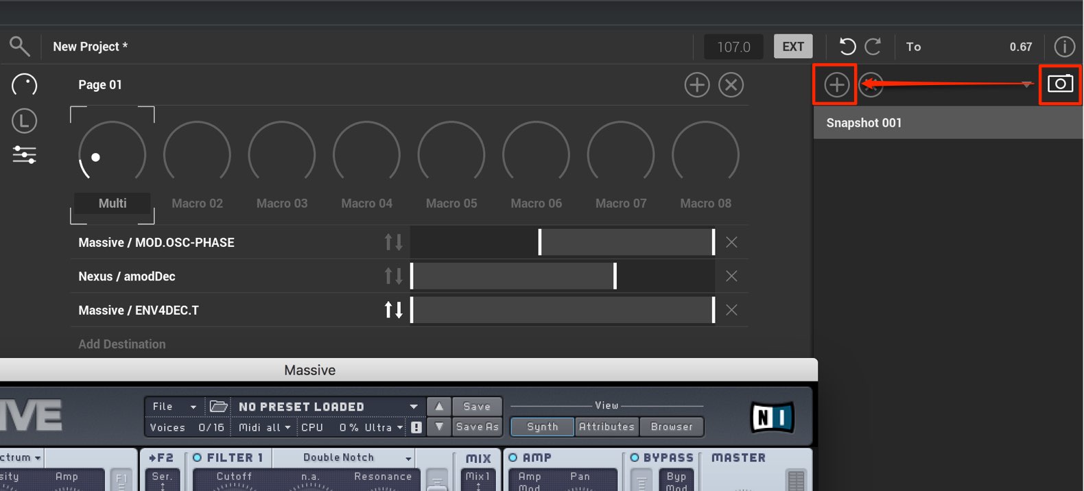Add a new snapshot with the plus icon

pos(836,85)
